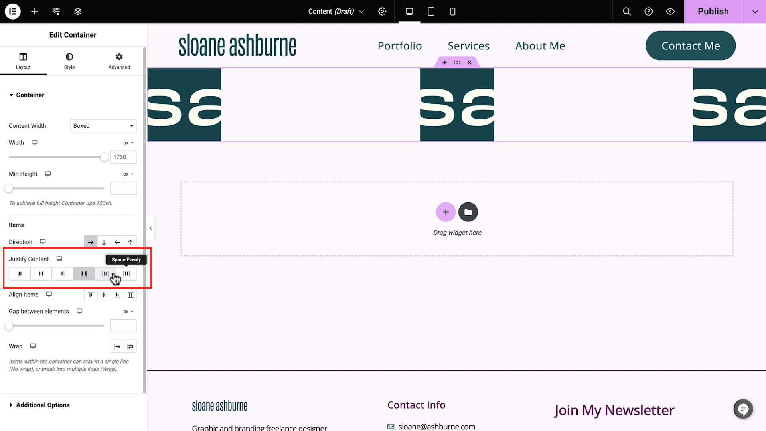Open page settings gear icon
The width and height of the screenshot is (766, 431).
[382, 11]
